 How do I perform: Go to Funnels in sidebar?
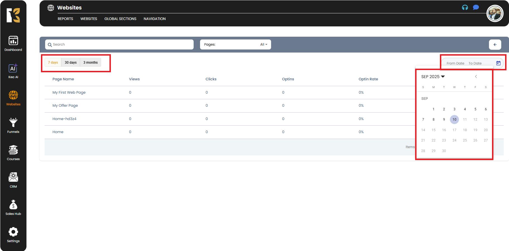click(13, 123)
